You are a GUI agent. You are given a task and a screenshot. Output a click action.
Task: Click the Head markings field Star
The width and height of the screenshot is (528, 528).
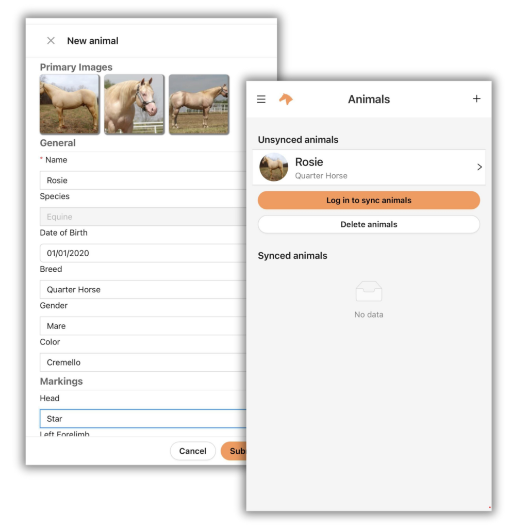click(143, 419)
